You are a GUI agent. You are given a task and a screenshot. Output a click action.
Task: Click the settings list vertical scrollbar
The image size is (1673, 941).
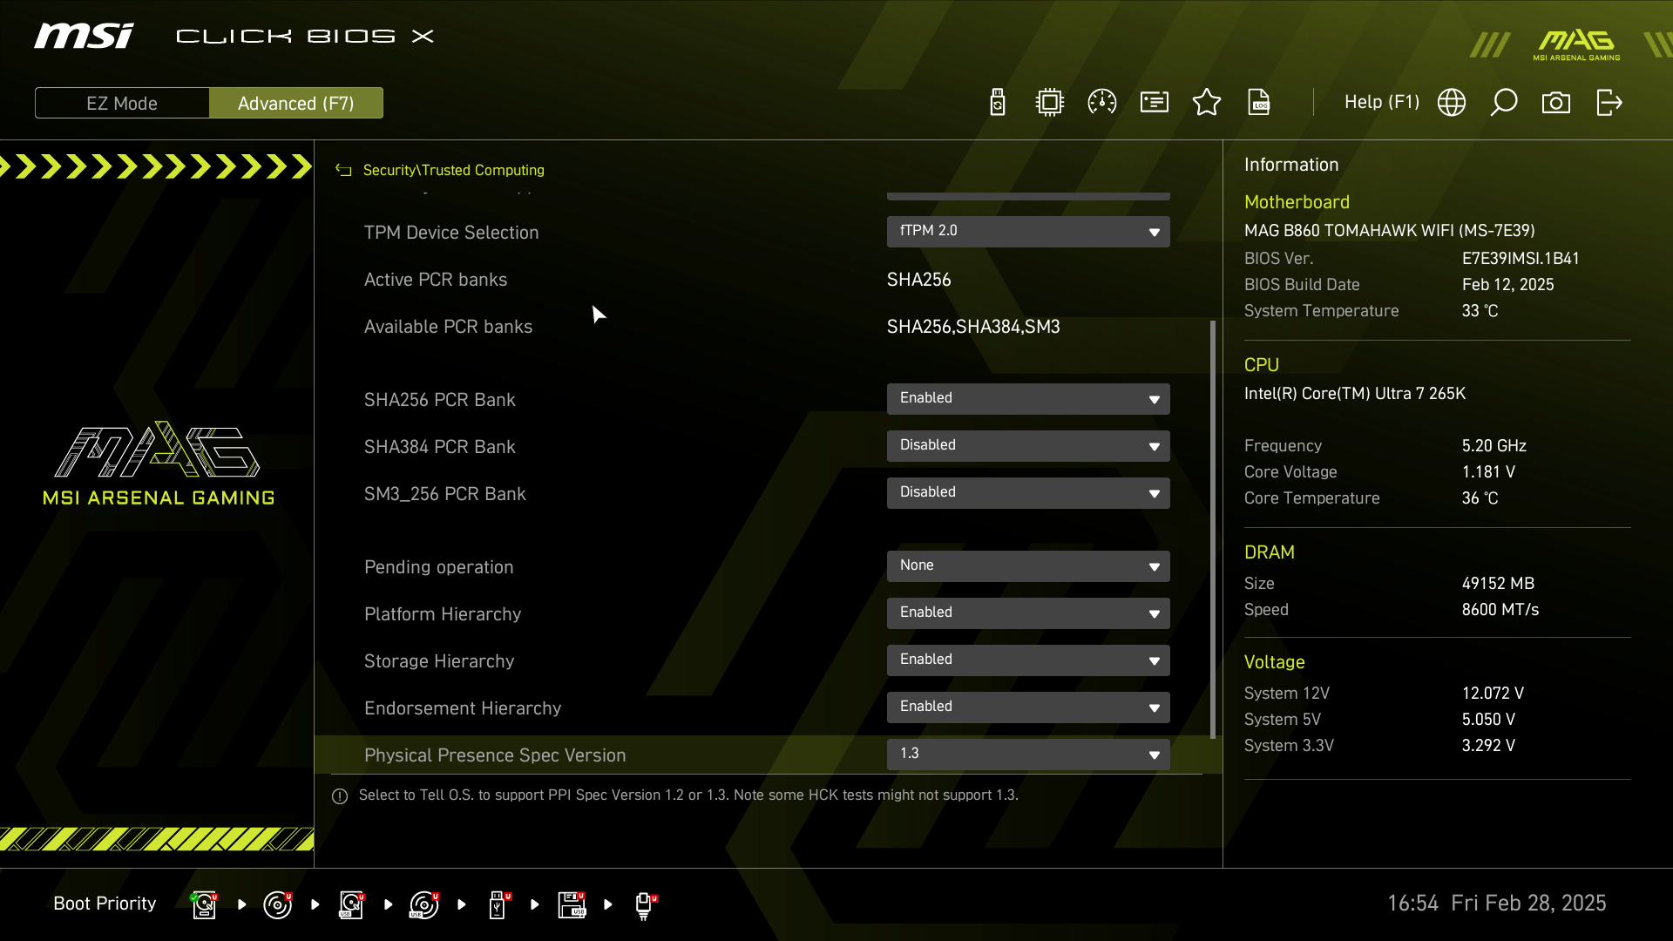(1212, 528)
